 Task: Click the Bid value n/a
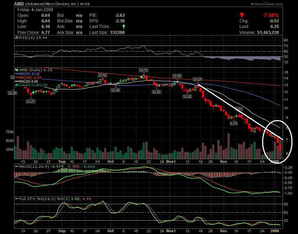coord(79,15)
